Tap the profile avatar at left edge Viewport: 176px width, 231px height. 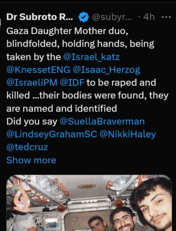pos(0,22)
